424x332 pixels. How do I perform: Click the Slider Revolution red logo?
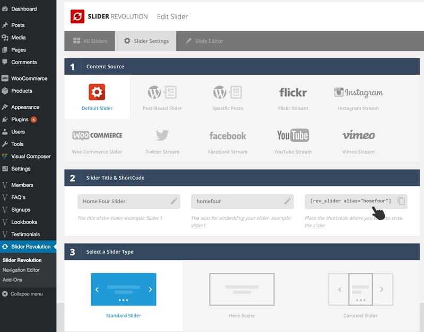77,16
